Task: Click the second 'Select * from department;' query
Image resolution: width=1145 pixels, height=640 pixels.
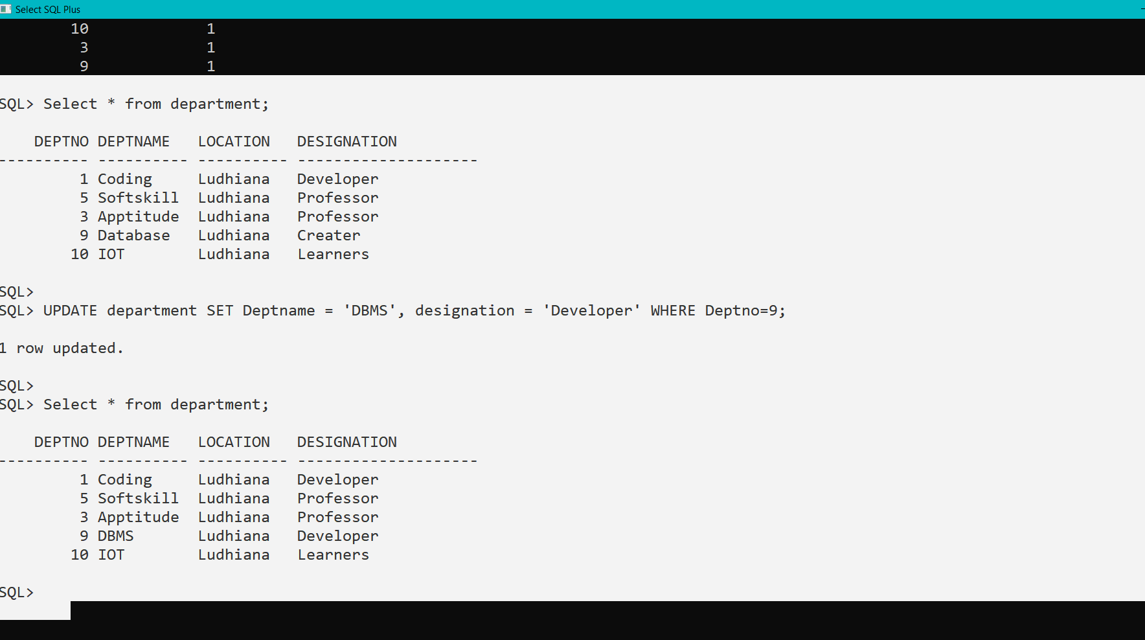Action: coord(155,404)
